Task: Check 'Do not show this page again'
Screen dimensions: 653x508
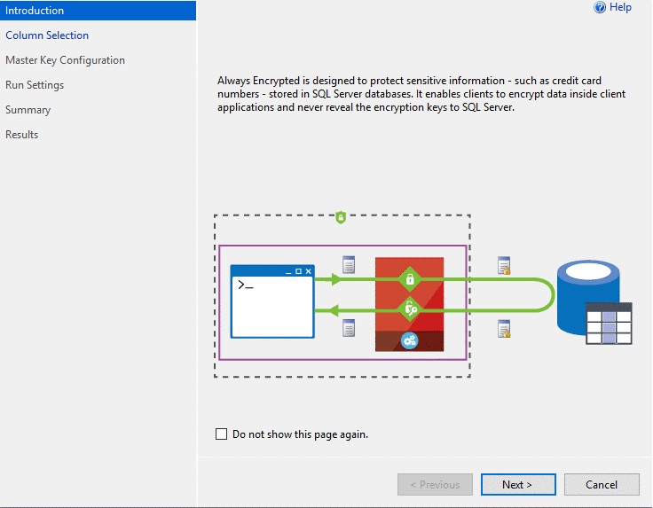Action: click(x=221, y=434)
